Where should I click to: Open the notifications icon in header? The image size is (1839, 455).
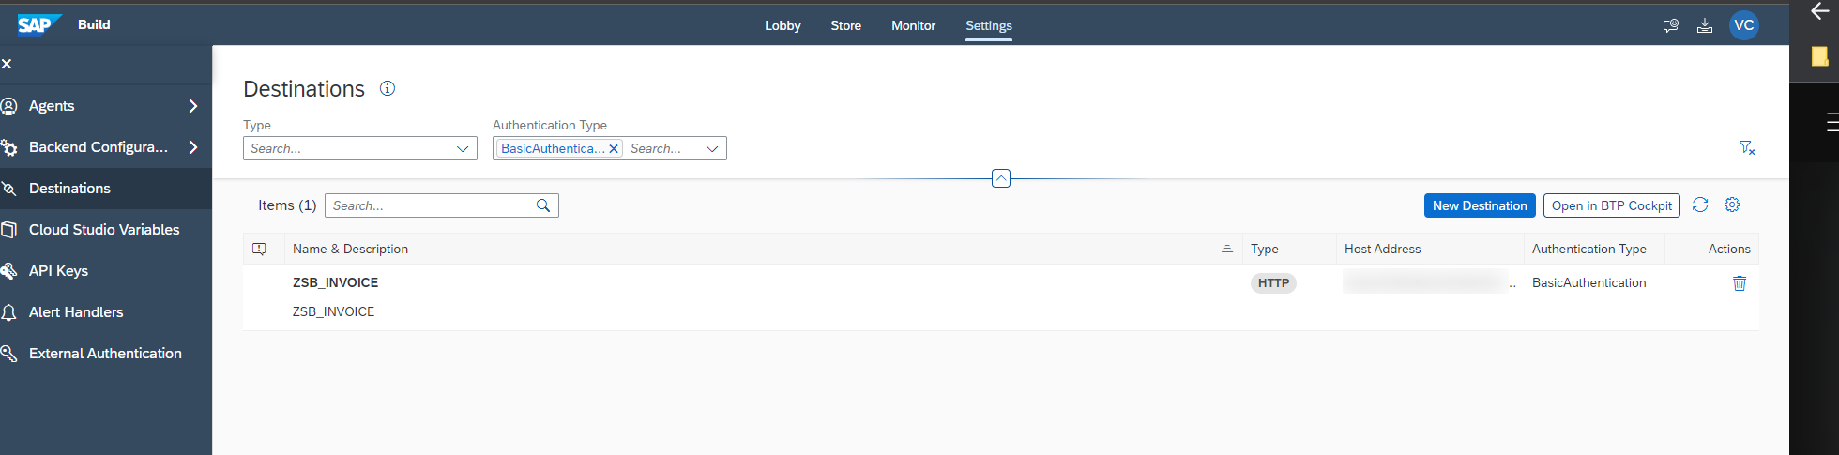[1670, 26]
